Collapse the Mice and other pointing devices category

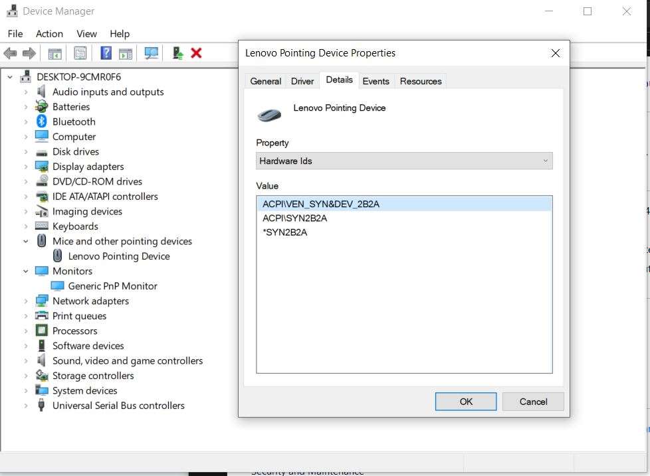coord(25,241)
